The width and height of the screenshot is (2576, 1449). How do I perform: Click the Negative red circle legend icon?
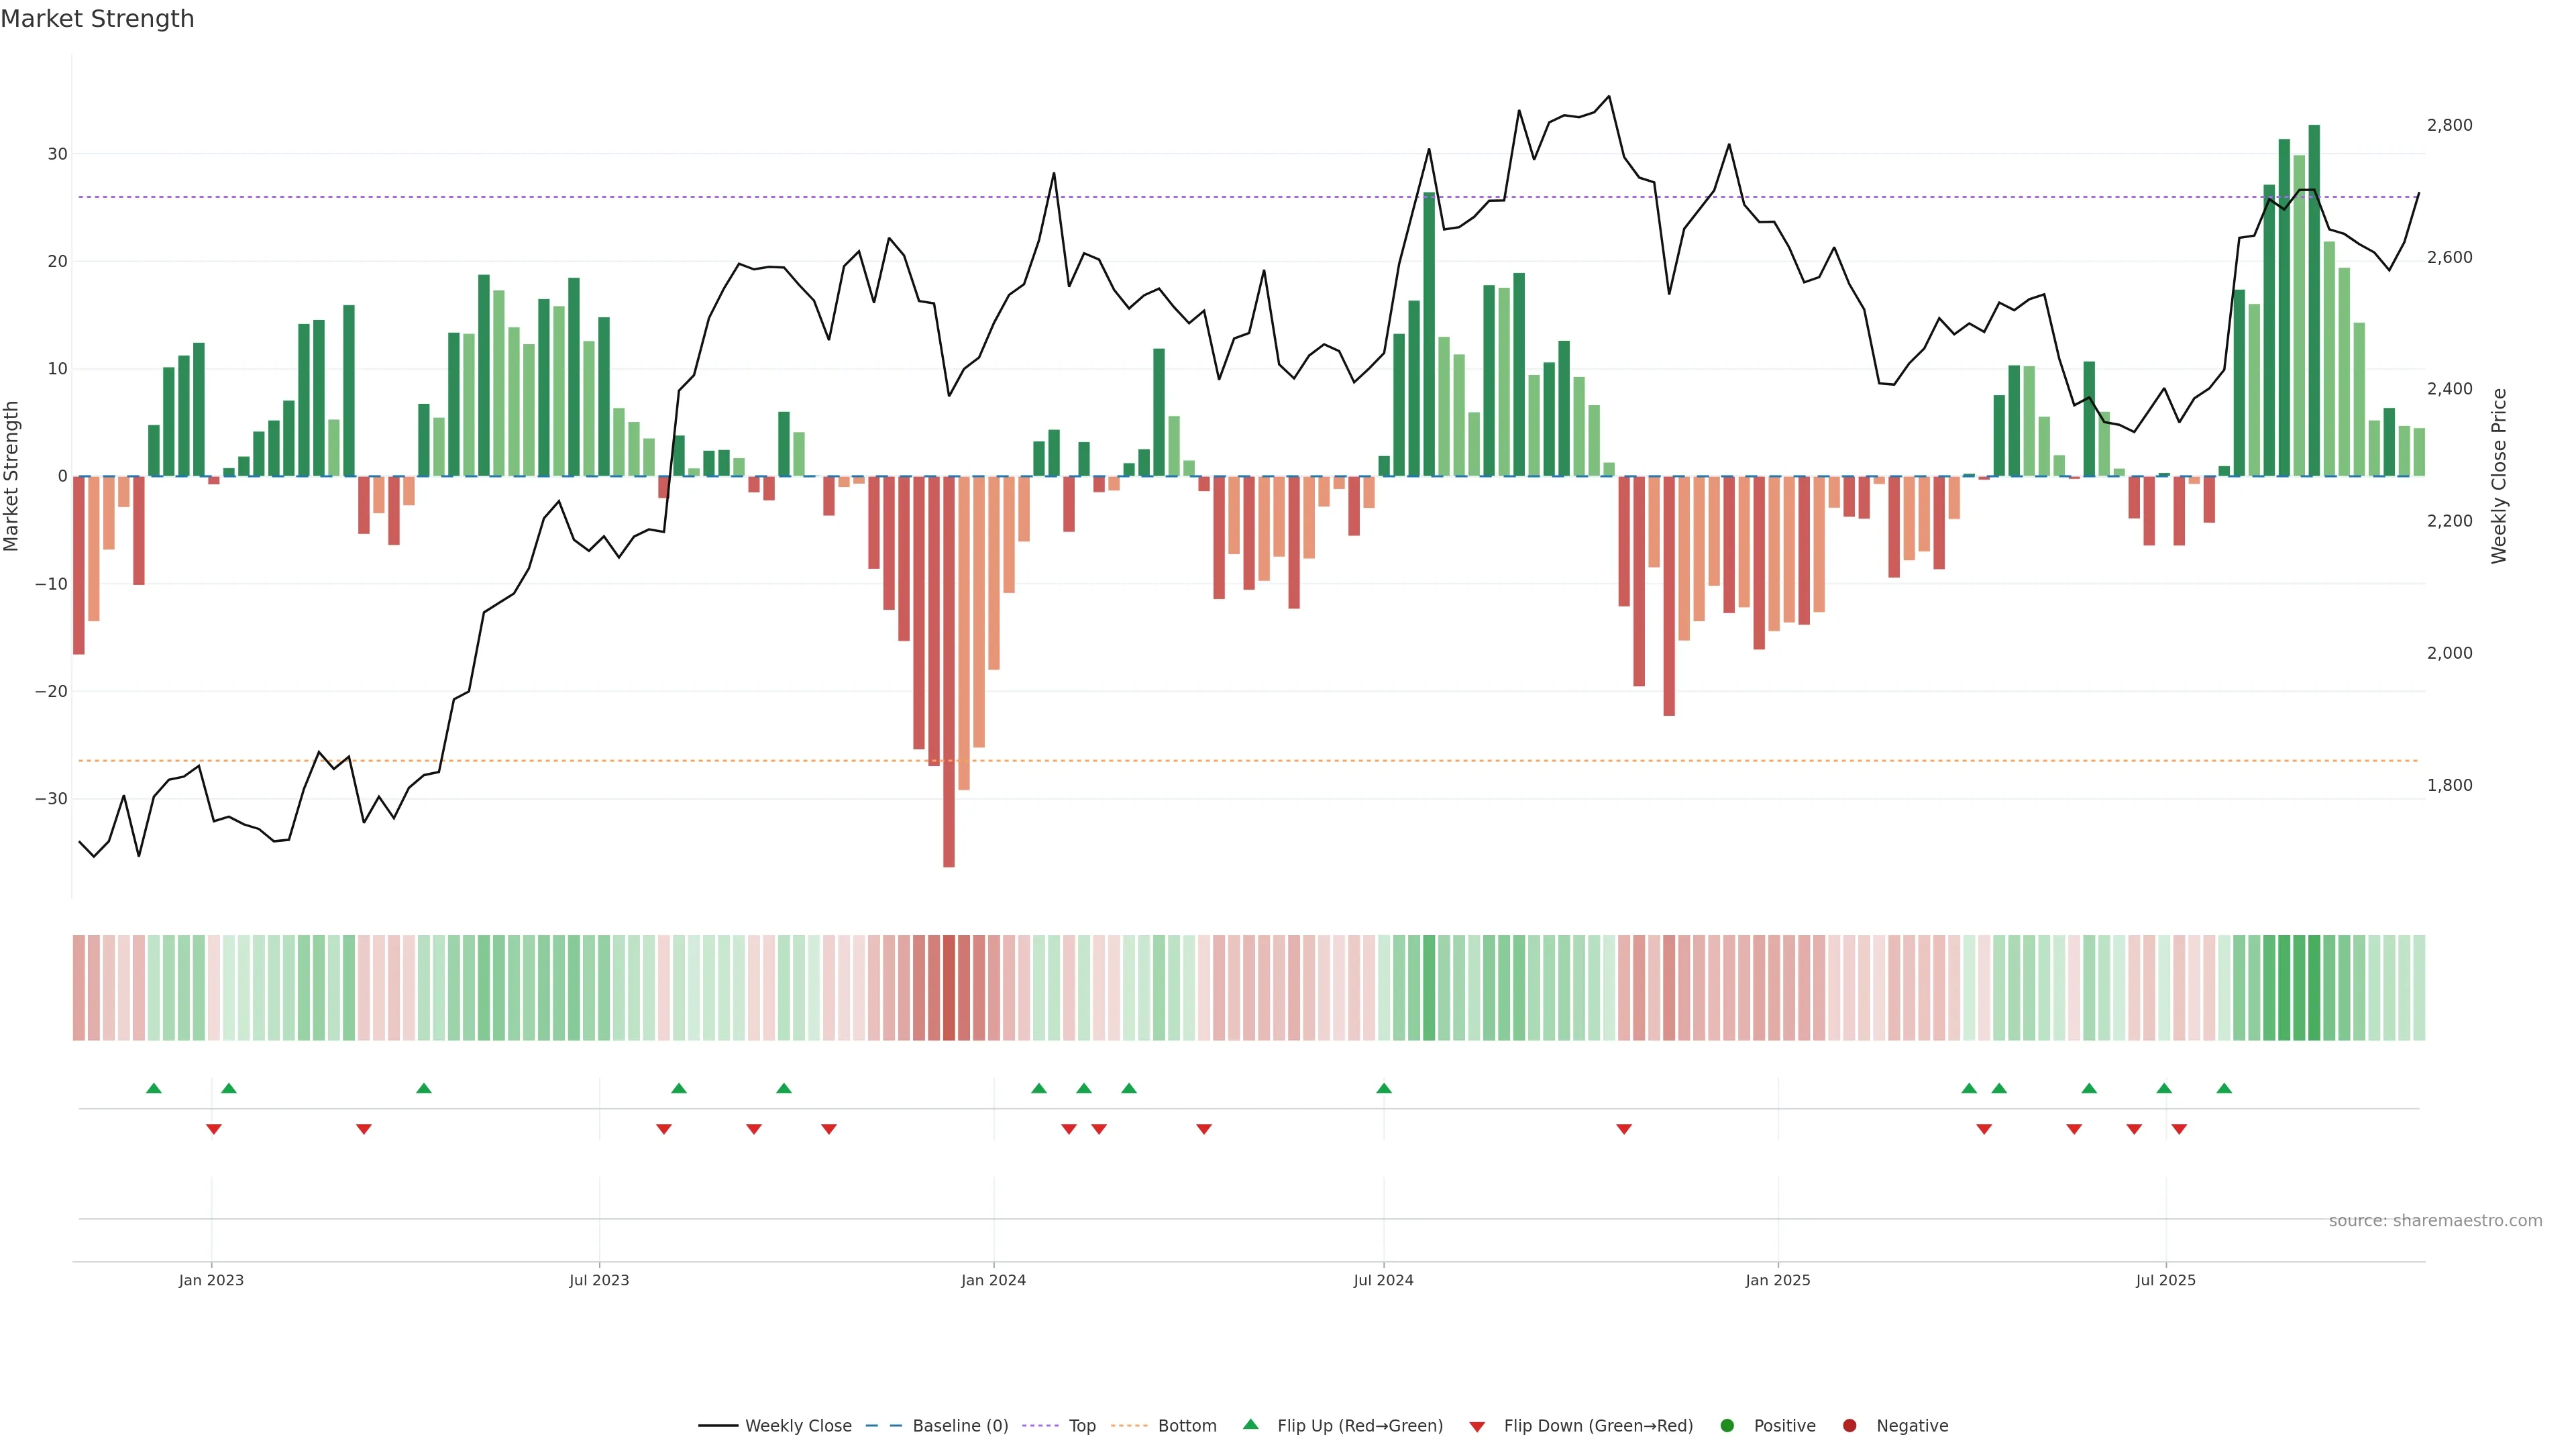pyautogui.click(x=1849, y=1426)
